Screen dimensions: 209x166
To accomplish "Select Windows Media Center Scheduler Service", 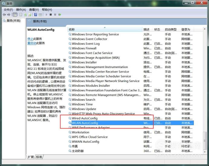I will [131, 76].
